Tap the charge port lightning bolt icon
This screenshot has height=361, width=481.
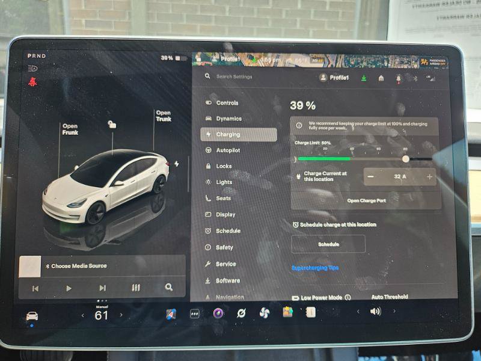click(x=177, y=164)
